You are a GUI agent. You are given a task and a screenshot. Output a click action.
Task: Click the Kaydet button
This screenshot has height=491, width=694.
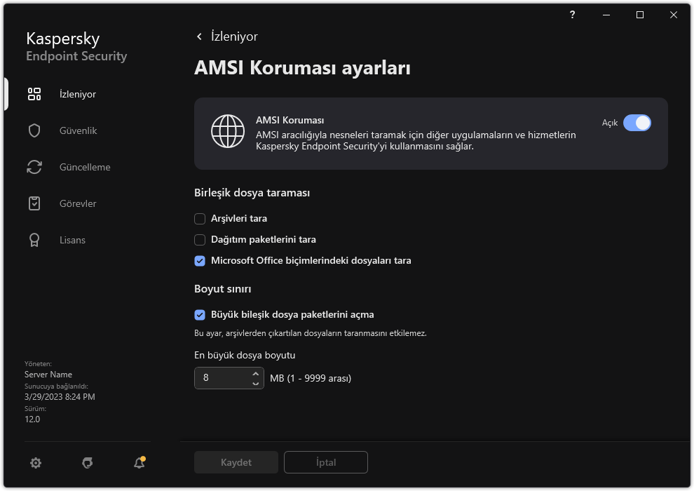[236, 462]
